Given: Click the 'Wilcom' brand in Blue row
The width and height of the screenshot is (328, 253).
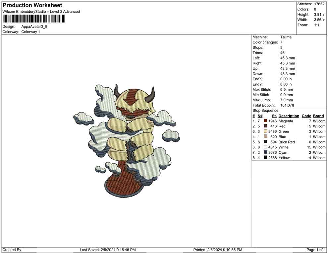Looking at the screenshot, I should (x=319, y=137).
